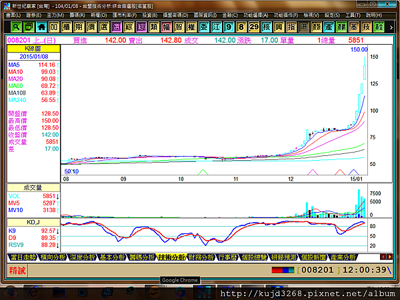Click the 類 toolbar button
This screenshot has height=300, width=400.
(153, 27)
